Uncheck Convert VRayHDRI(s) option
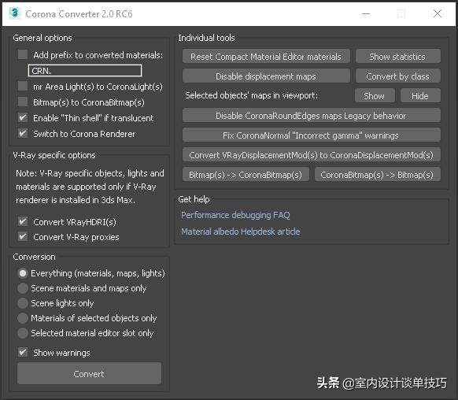458x400 pixels. (x=23, y=221)
